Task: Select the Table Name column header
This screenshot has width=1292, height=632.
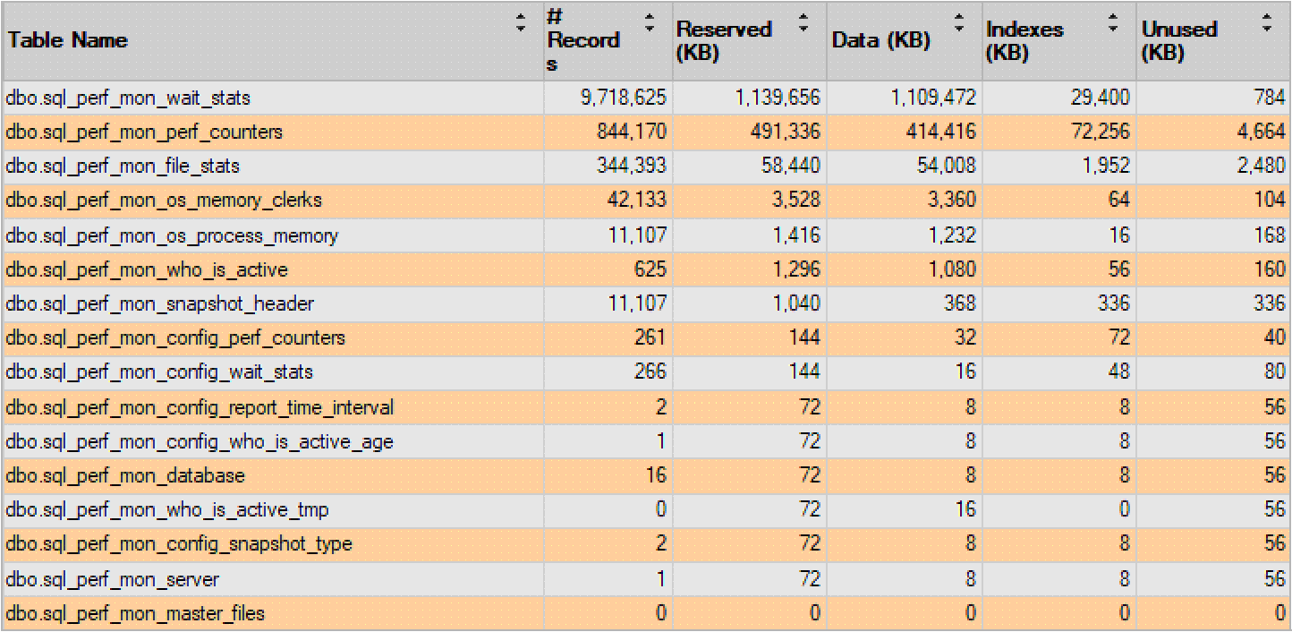Action: pos(273,41)
